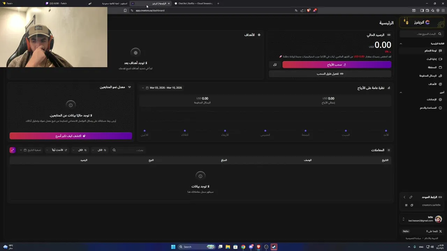Click the الوصف column header

coord(308,160)
